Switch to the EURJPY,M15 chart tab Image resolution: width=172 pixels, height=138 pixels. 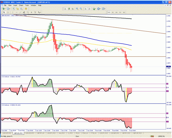coord(103,133)
